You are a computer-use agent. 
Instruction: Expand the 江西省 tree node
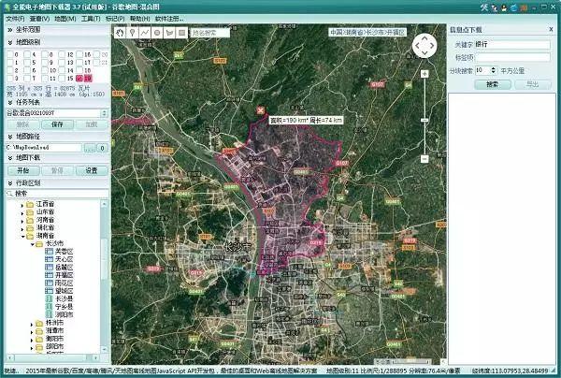[22, 203]
